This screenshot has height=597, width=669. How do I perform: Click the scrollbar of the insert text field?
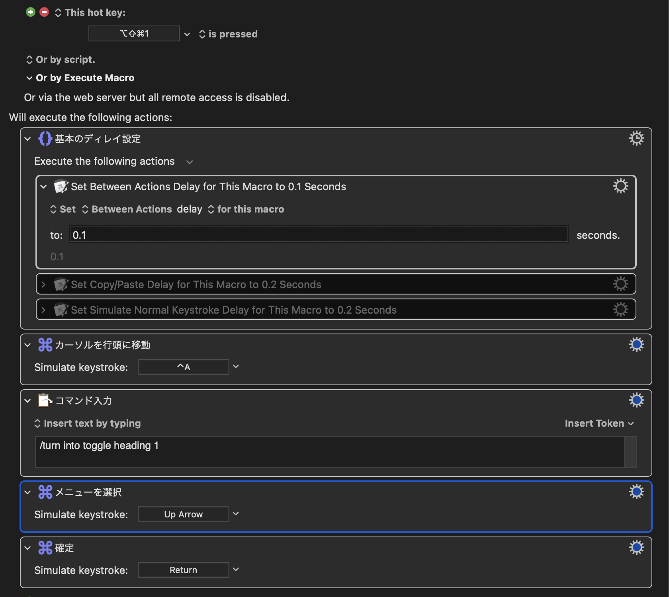630,452
